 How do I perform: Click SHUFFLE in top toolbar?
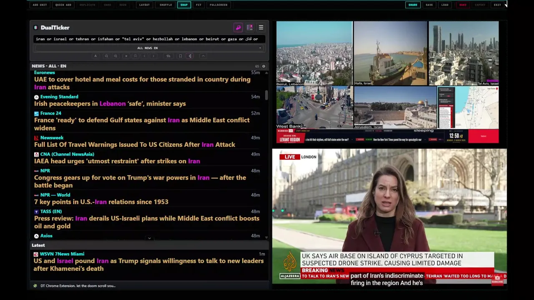click(166, 5)
